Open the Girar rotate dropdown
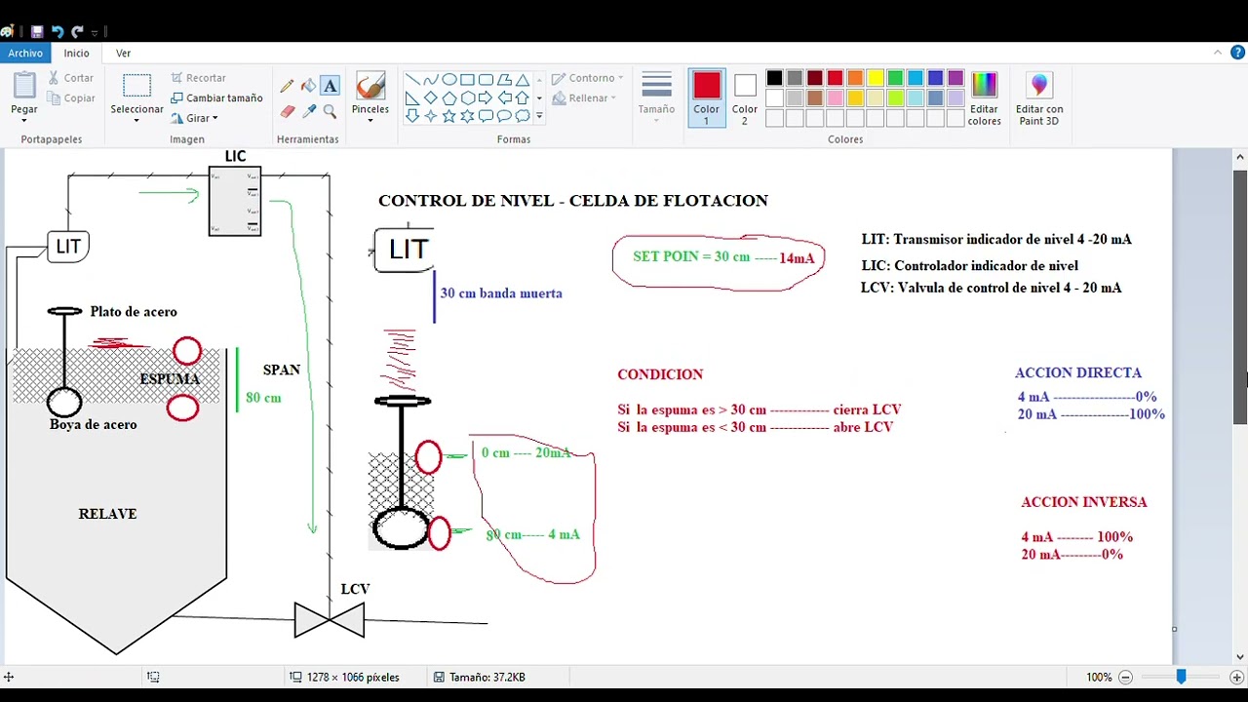 pos(214,118)
